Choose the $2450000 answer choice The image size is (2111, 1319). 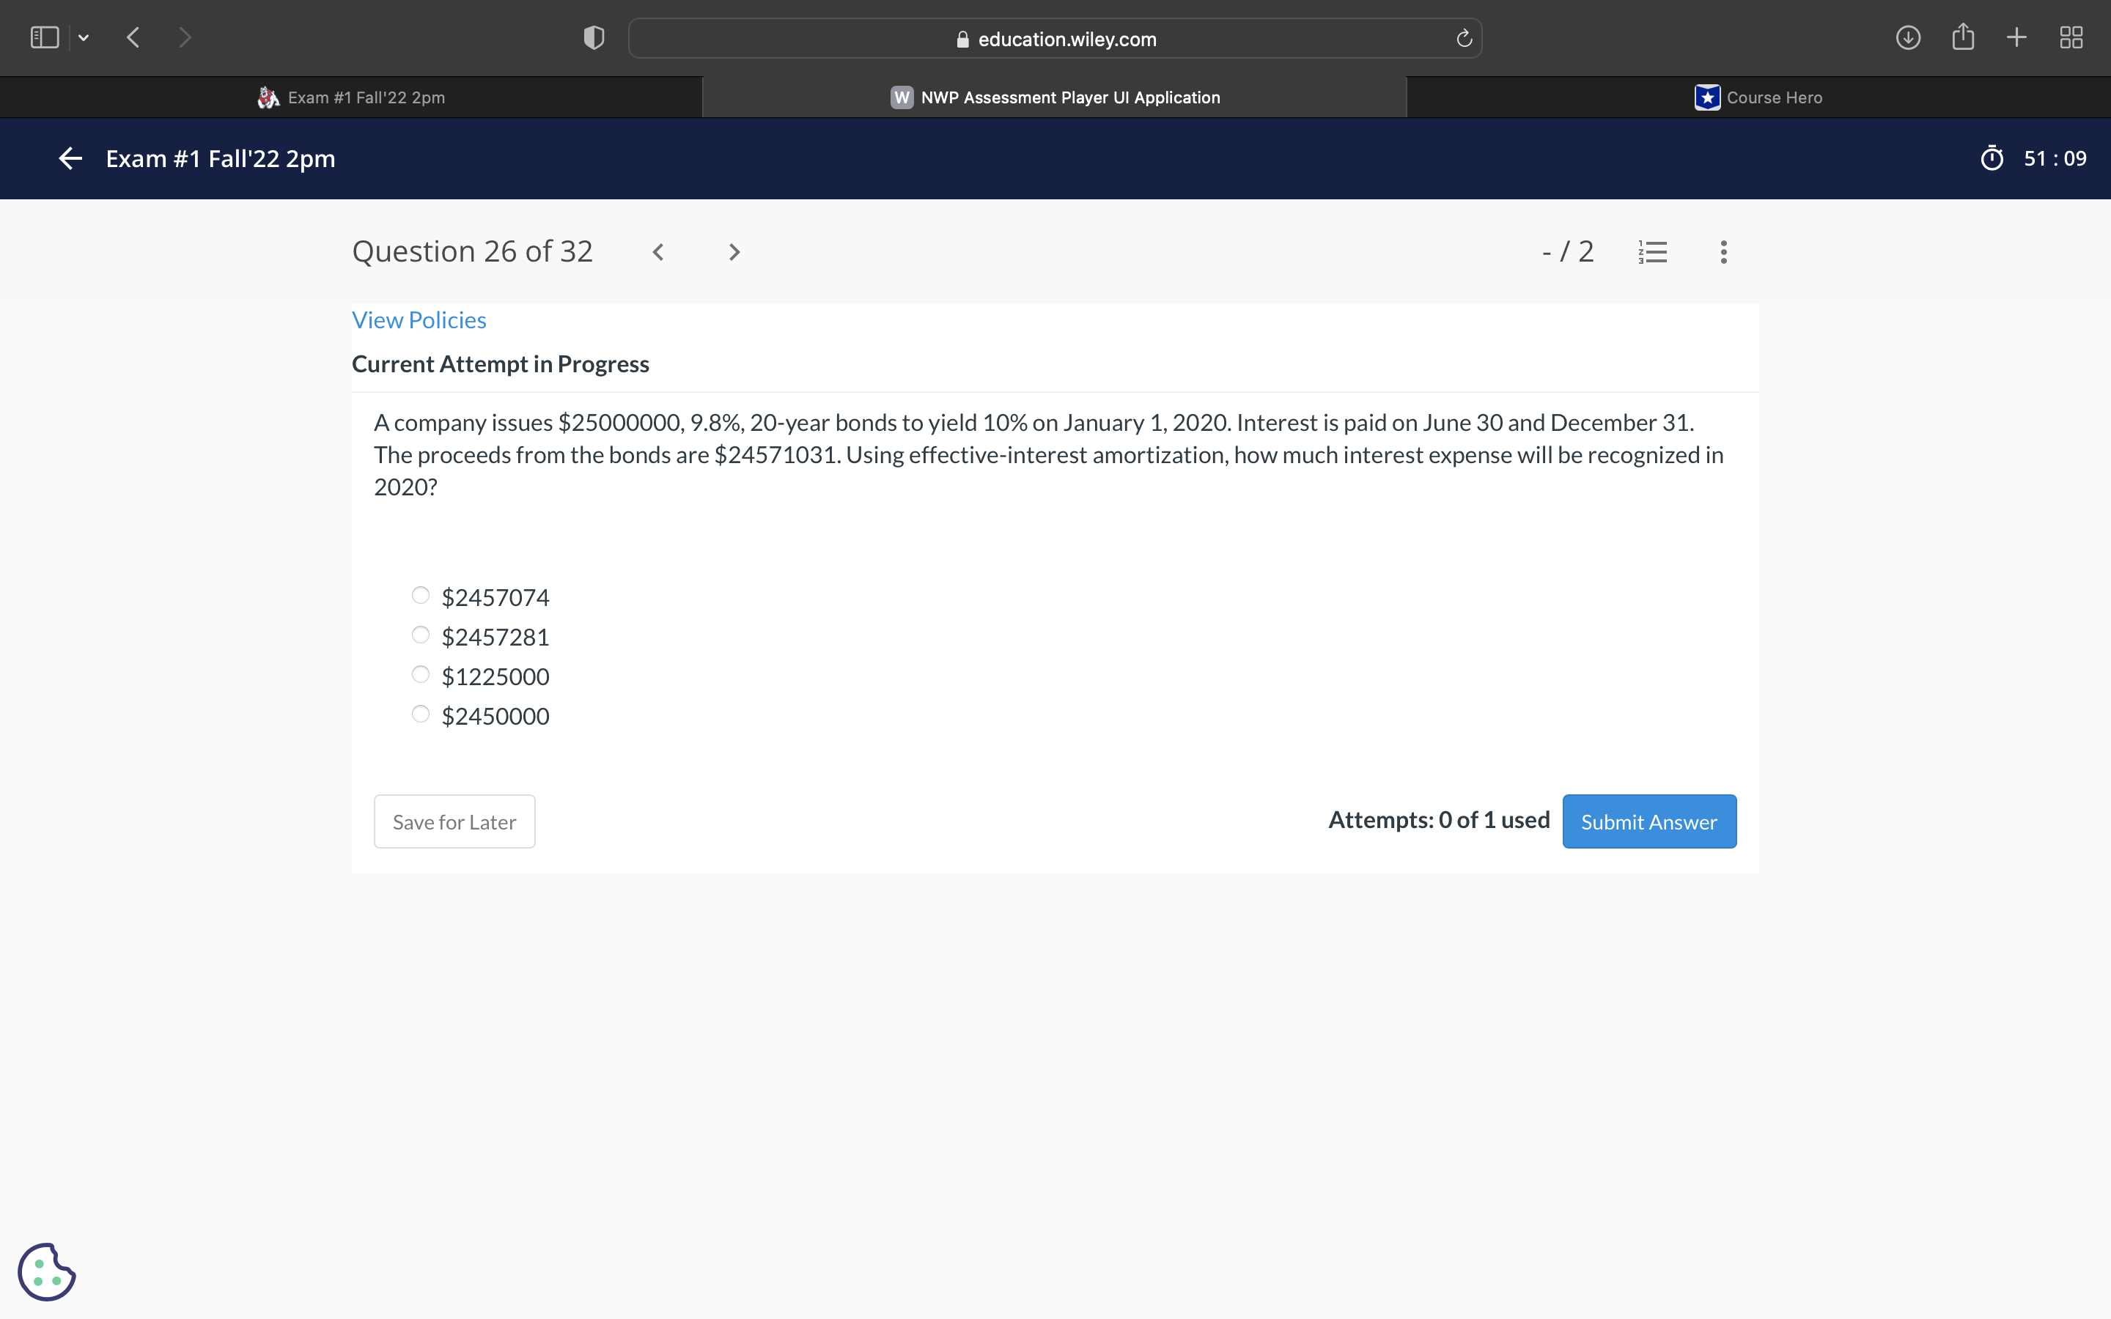pos(421,713)
